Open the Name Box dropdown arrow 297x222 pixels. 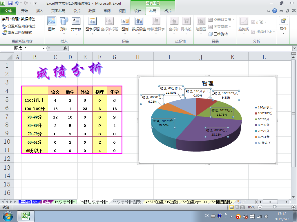click(x=44, y=49)
